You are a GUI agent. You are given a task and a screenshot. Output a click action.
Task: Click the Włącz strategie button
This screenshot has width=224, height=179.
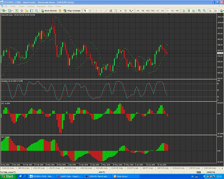click(x=72, y=11)
